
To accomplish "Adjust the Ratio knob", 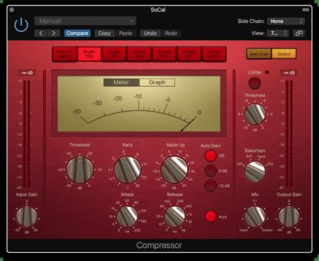I will tap(127, 170).
